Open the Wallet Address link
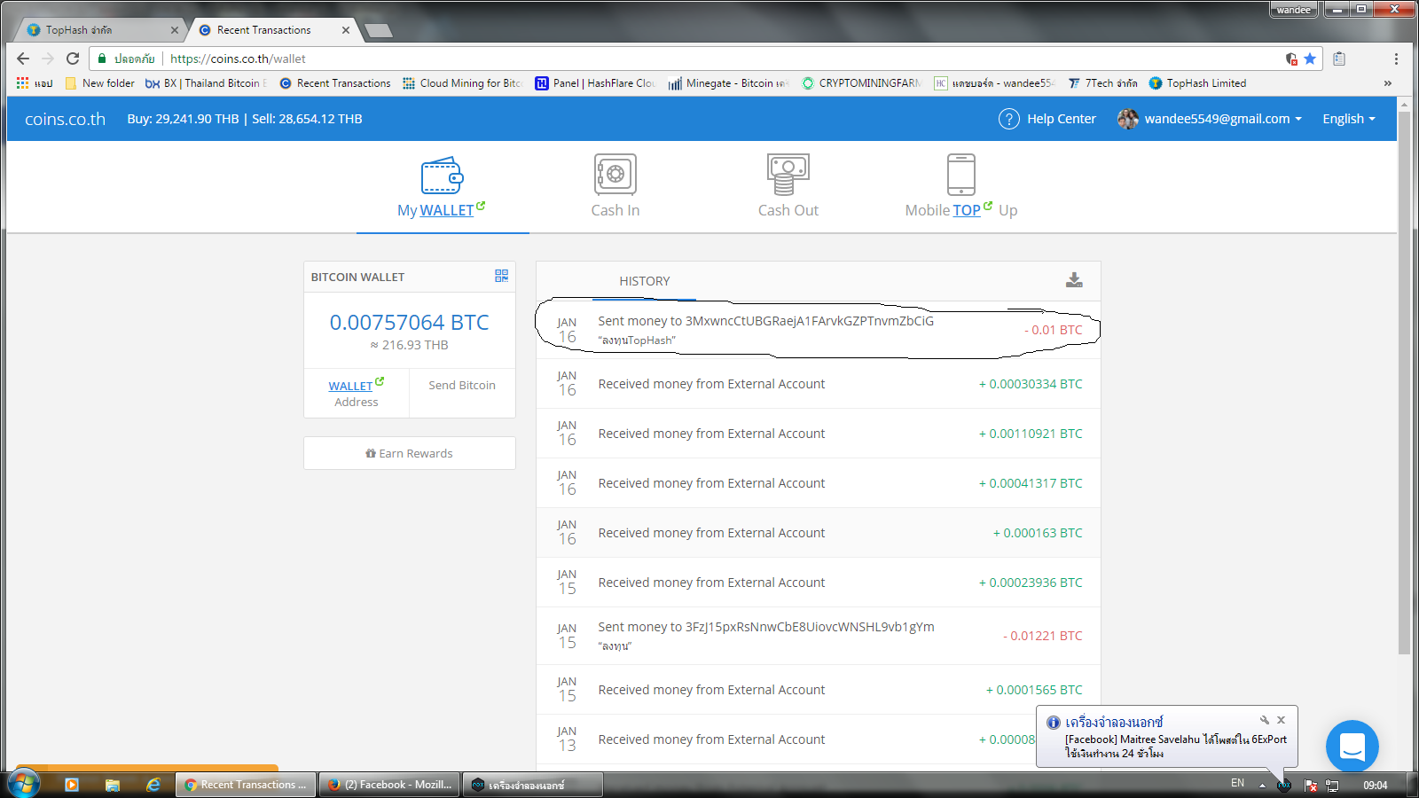 [x=357, y=393]
